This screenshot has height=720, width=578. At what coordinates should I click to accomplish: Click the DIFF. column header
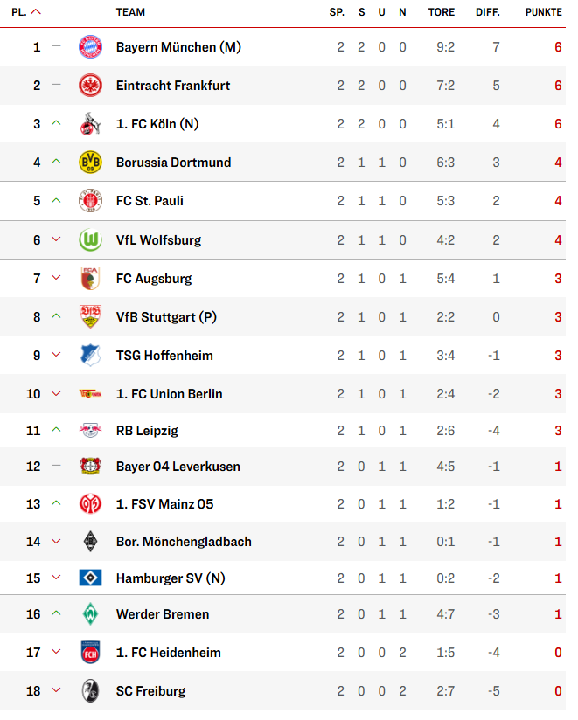click(x=487, y=12)
